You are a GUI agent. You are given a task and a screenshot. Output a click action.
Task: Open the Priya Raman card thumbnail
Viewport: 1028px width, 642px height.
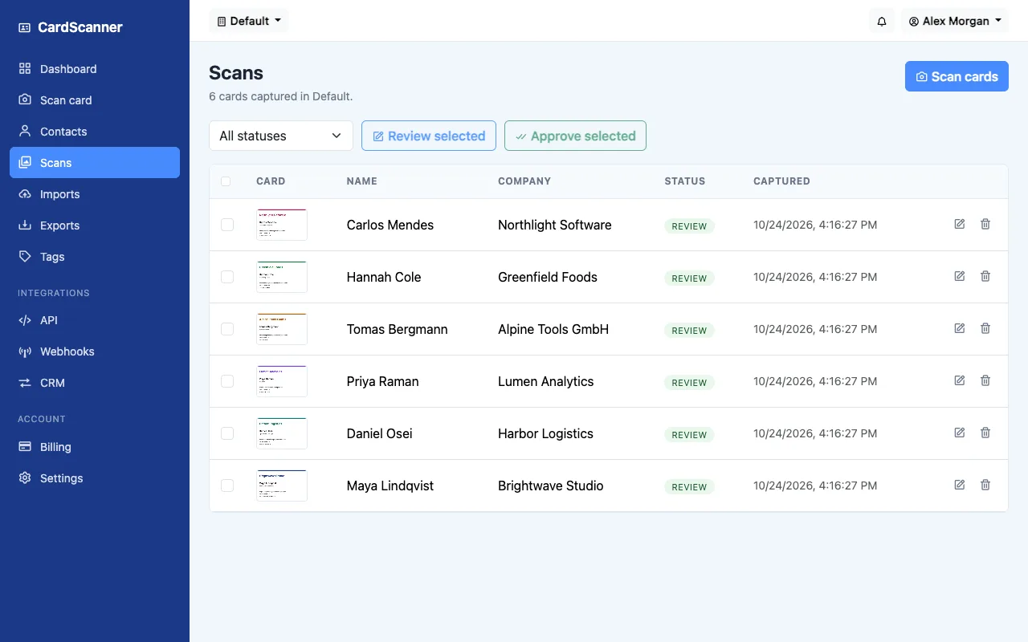[282, 381]
